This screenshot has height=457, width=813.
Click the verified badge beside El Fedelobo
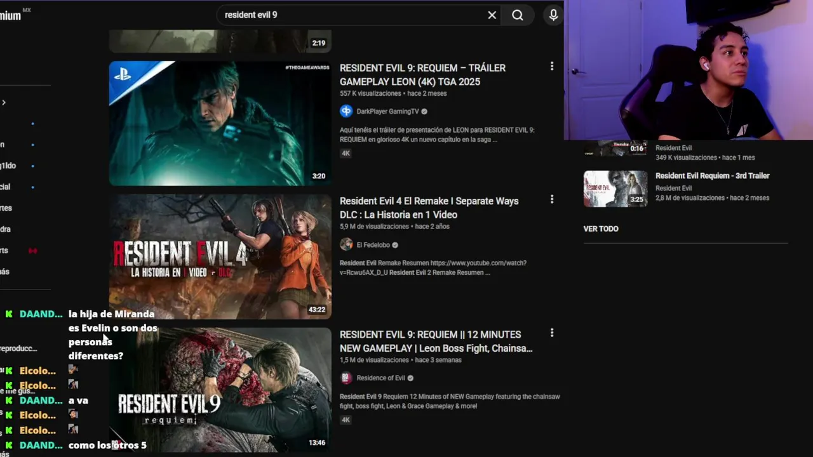(x=395, y=244)
